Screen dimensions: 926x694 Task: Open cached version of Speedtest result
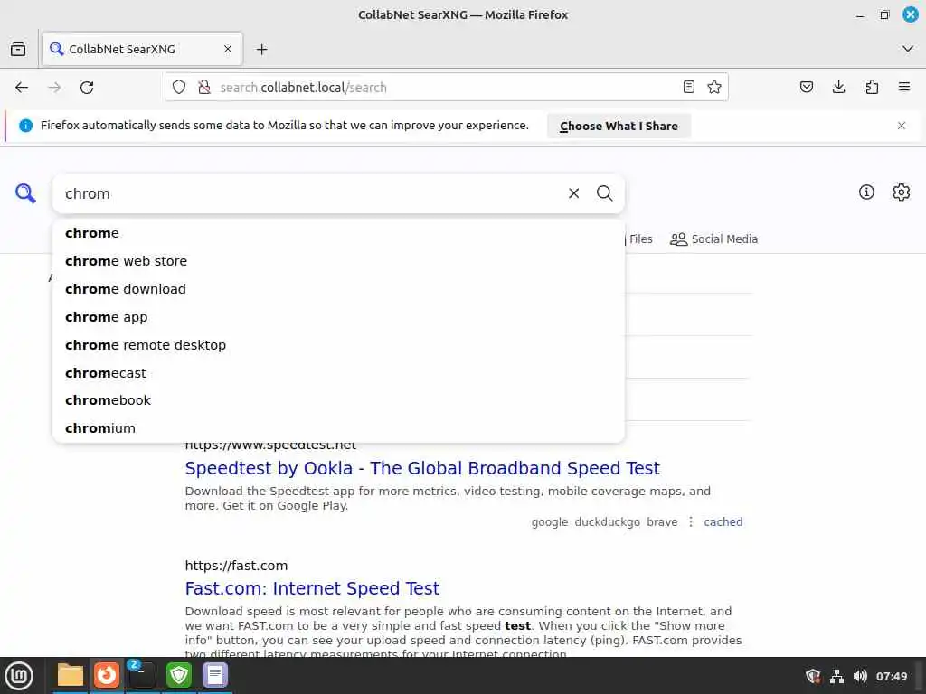click(x=723, y=521)
